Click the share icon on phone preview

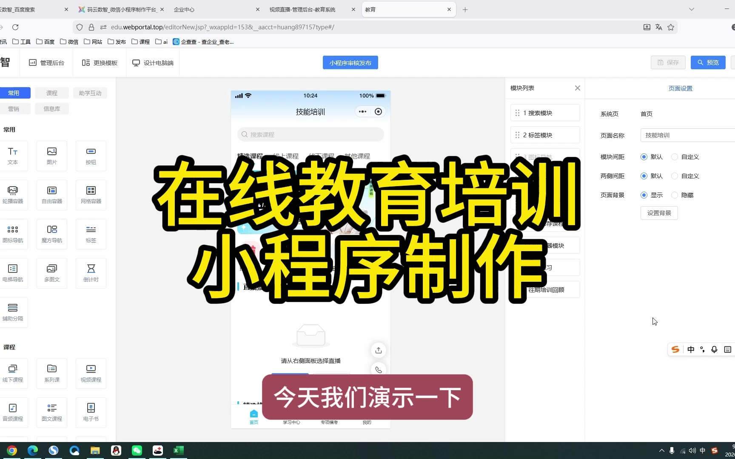click(378, 350)
